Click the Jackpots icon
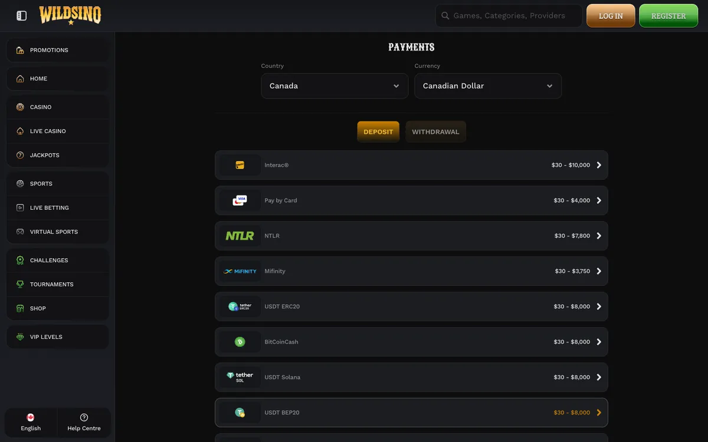 pyautogui.click(x=20, y=155)
